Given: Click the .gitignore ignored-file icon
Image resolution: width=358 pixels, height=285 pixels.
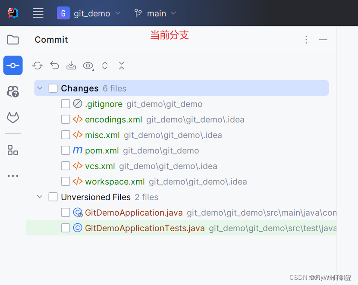Looking at the screenshot, I should (x=78, y=103).
